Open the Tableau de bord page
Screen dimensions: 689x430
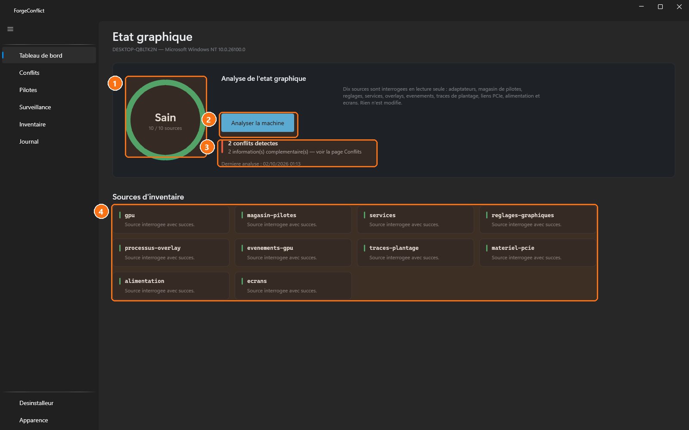(x=49, y=55)
